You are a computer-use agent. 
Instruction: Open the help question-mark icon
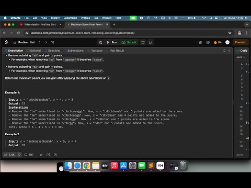click(x=55, y=155)
